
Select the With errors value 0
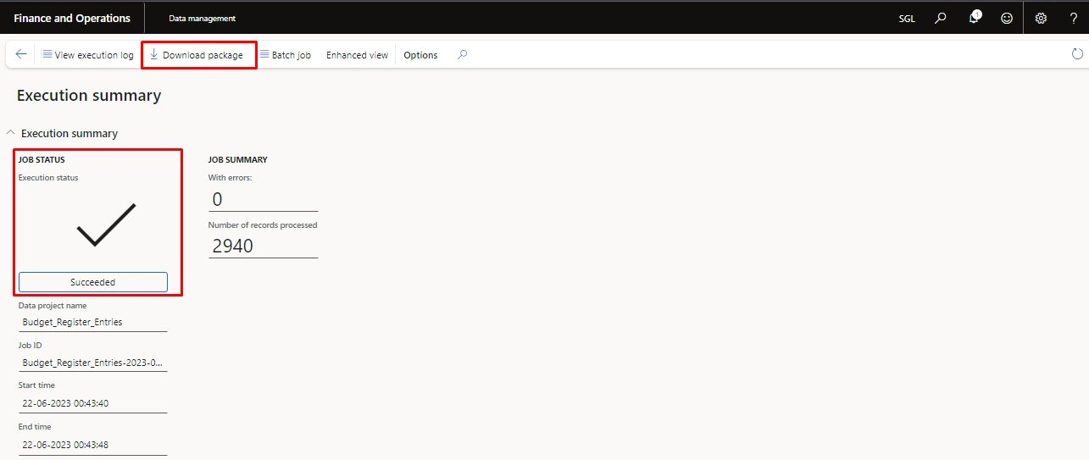(x=263, y=199)
